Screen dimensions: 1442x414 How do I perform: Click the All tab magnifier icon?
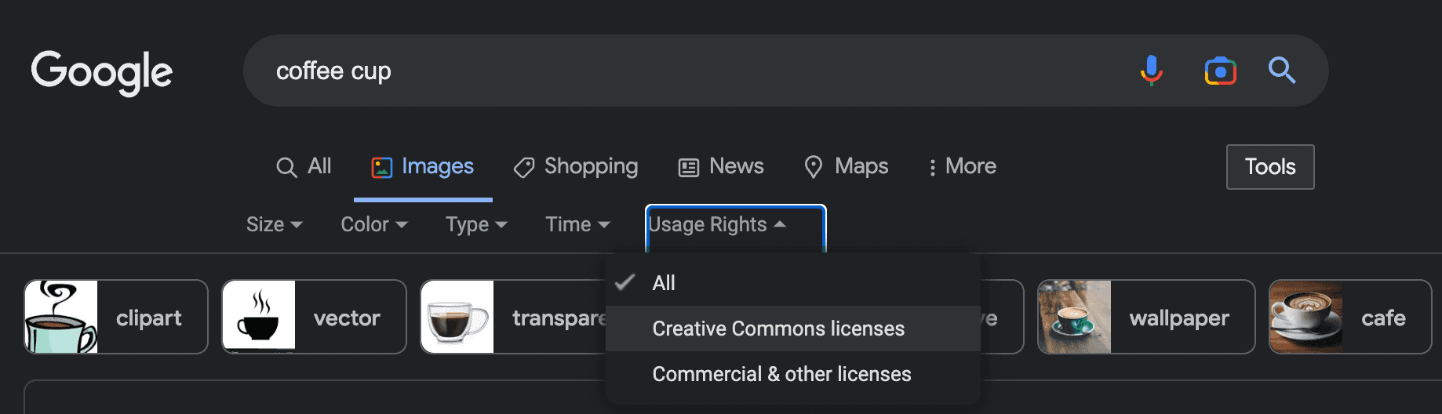286,167
